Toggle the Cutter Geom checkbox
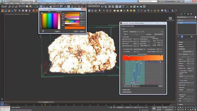The image size is (197, 111). (179, 71)
